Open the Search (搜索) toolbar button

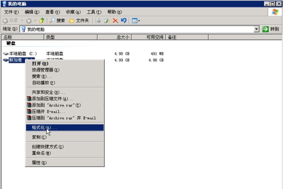pyautogui.click(x=57, y=20)
